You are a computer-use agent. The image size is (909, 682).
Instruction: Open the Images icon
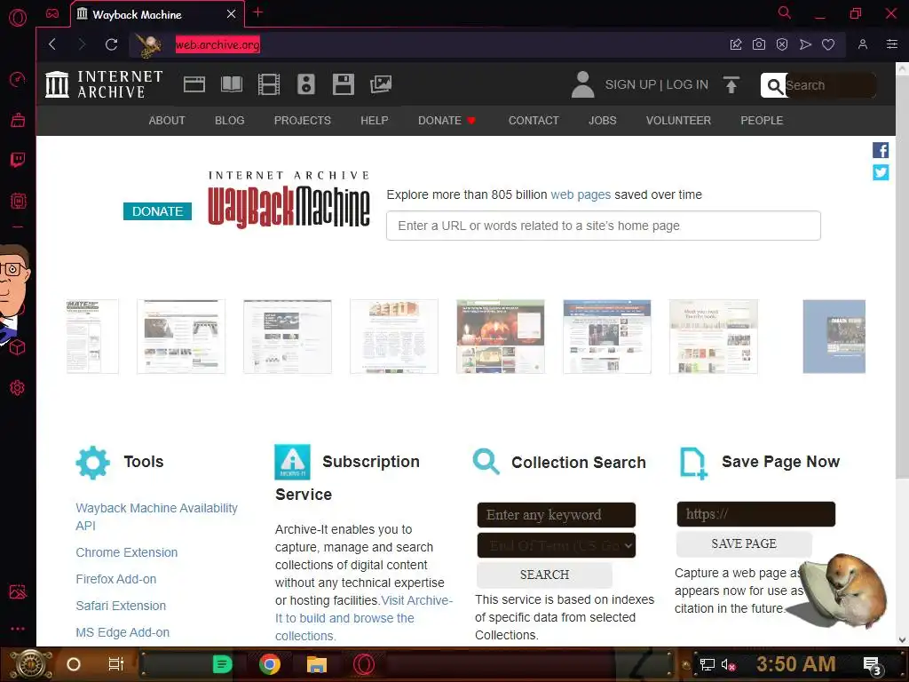[x=381, y=84]
